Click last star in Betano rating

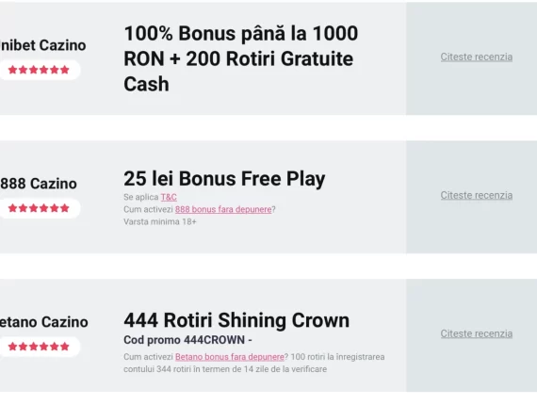65,347
